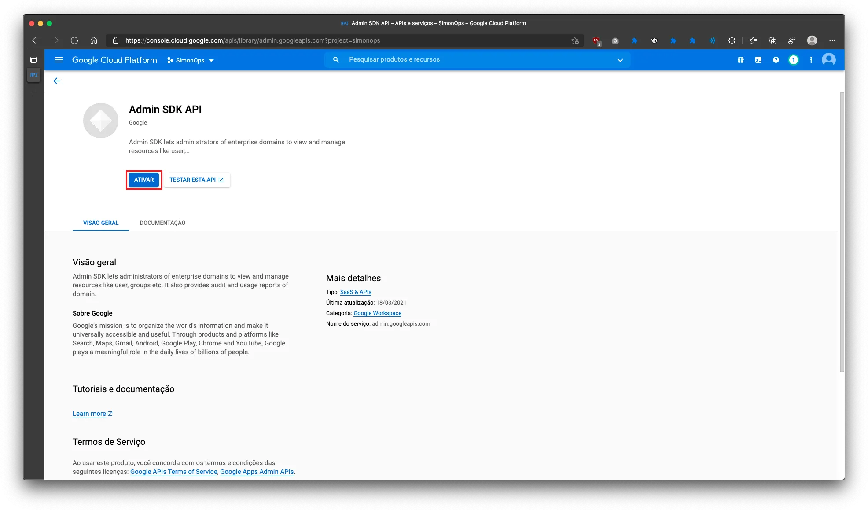Click the Admin SDK API logo thumbnail
Image resolution: width=868 pixels, height=510 pixels.
pyautogui.click(x=101, y=121)
